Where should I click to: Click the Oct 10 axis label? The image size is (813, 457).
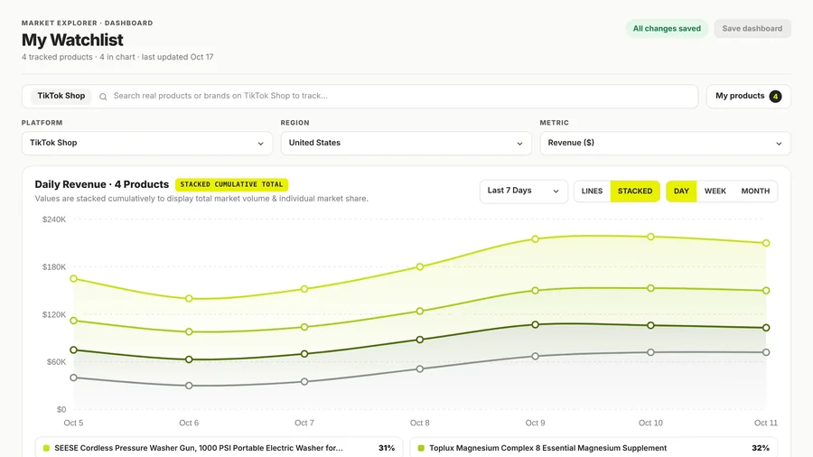pos(650,423)
